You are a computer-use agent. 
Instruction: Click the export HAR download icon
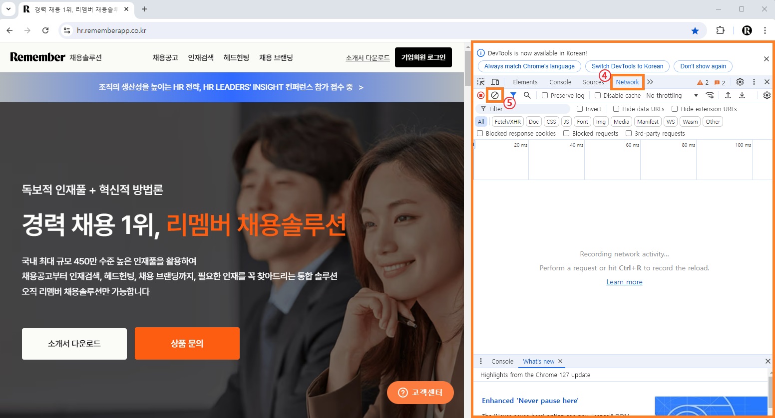(x=742, y=95)
